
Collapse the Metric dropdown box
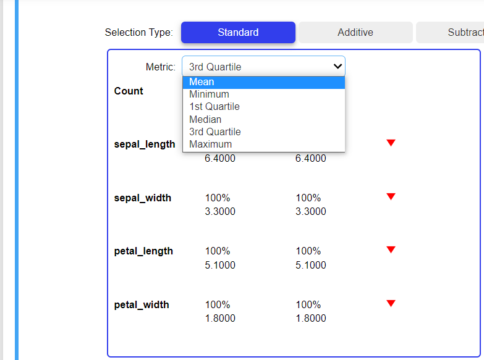click(x=263, y=67)
